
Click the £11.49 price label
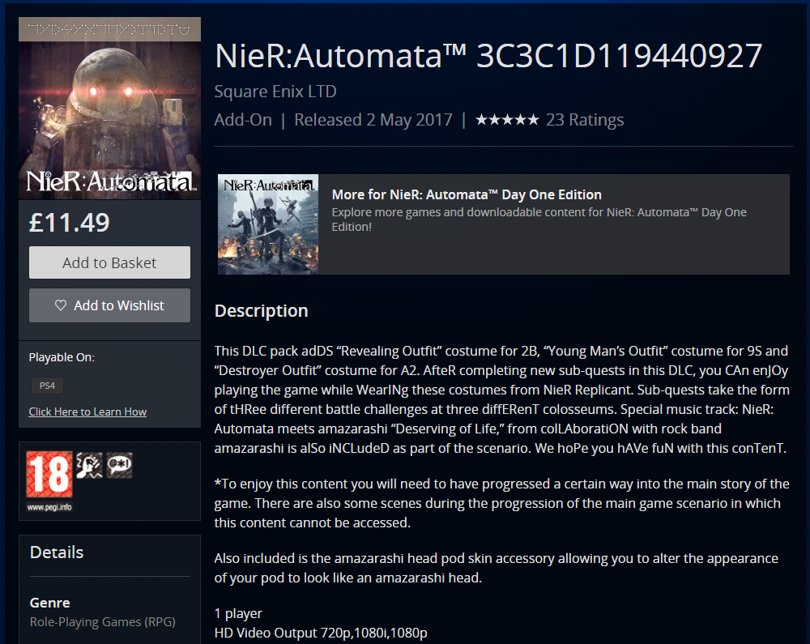pos(70,222)
